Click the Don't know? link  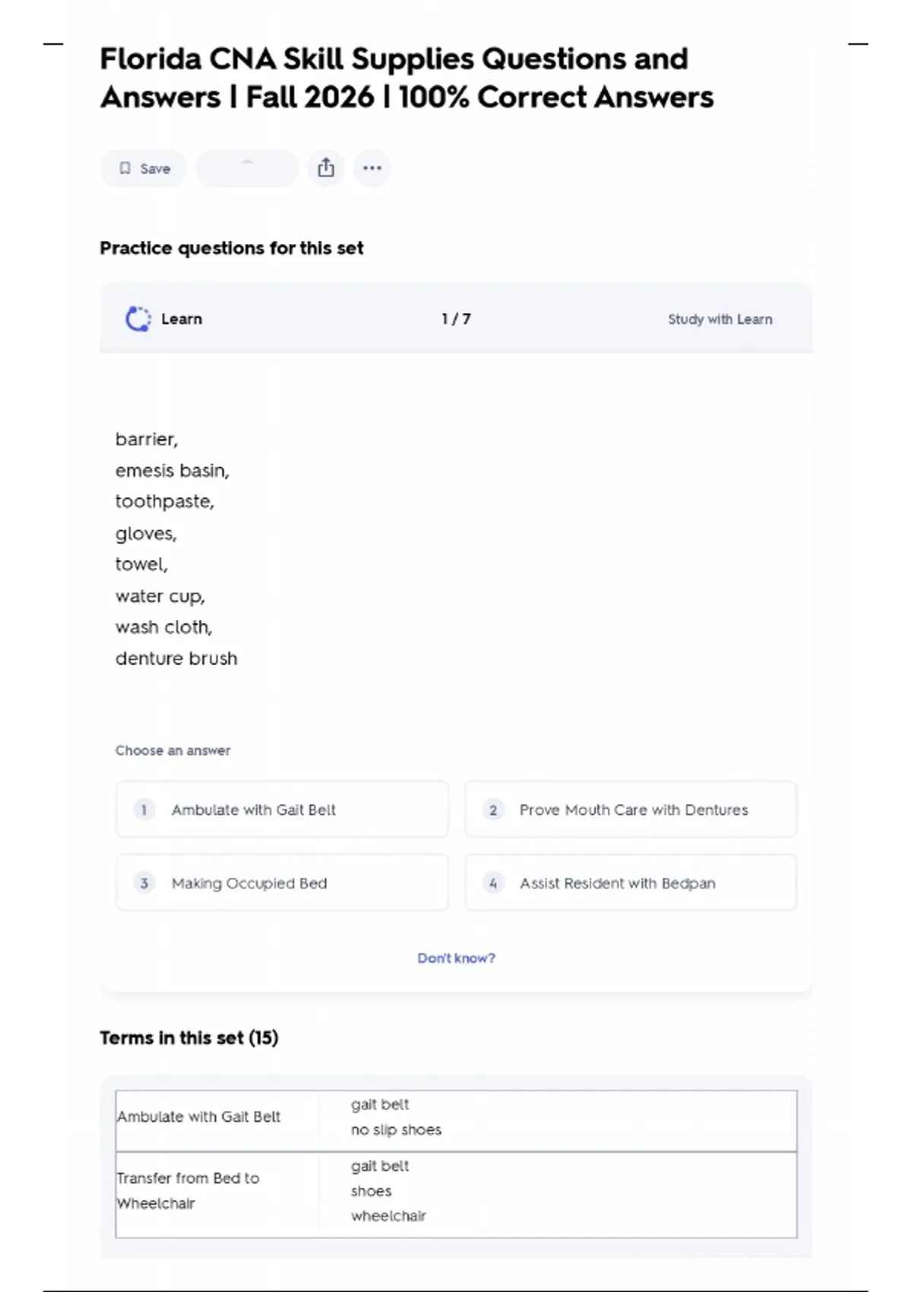(456, 958)
